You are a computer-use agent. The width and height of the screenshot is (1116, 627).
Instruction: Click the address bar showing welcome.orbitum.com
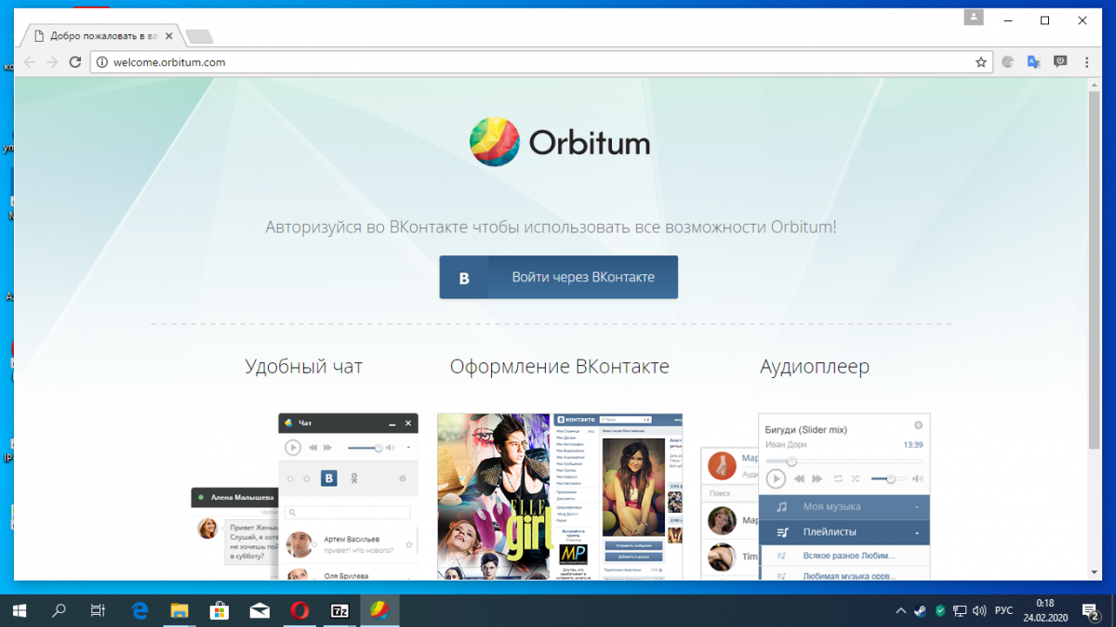[x=540, y=62]
